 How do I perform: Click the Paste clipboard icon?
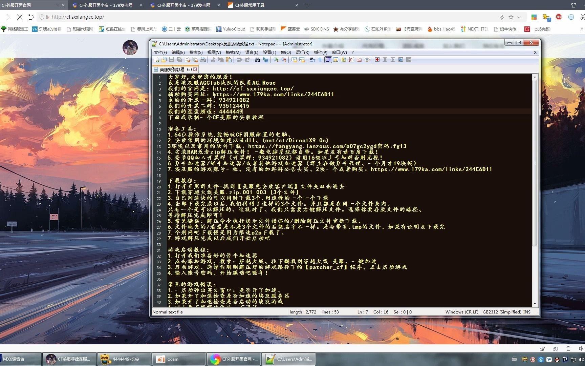229,60
